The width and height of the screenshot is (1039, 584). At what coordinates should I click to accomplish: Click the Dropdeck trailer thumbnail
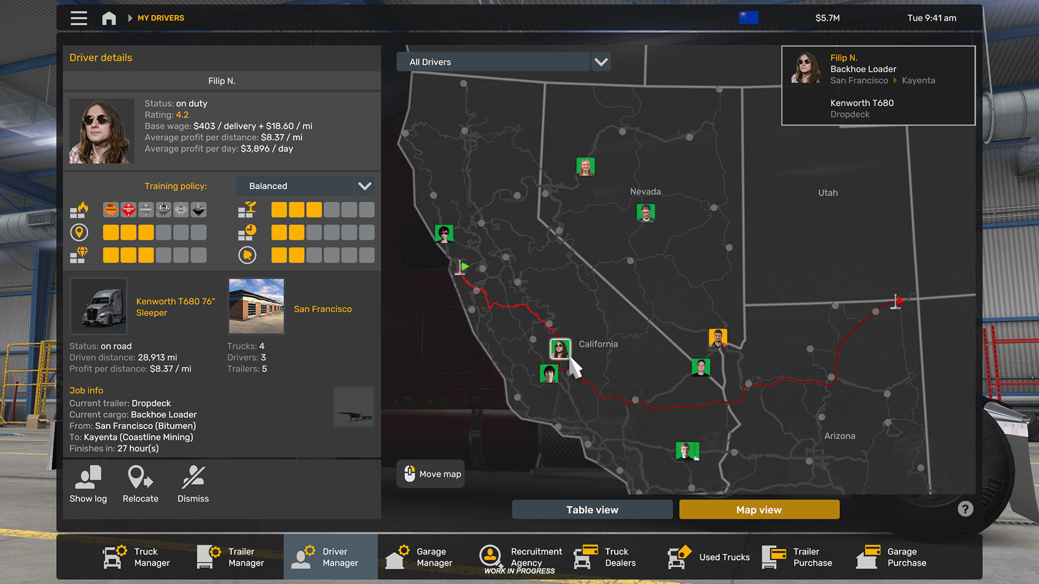click(353, 407)
